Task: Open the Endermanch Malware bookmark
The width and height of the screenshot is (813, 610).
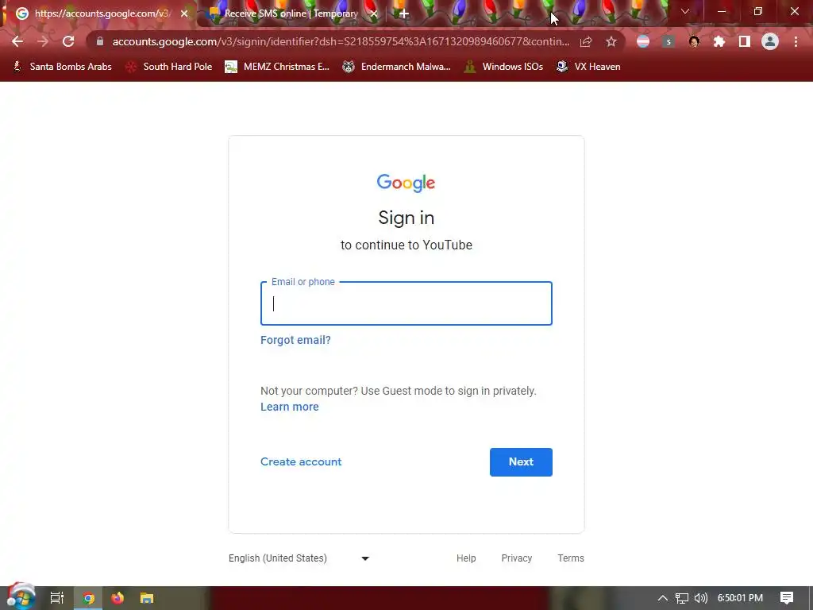Action: pyautogui.click(x=397, y=67)
